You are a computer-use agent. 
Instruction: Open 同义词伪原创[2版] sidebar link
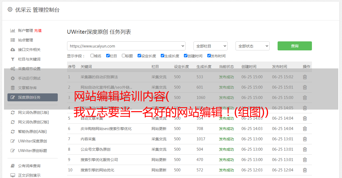[x=34, y=122]
